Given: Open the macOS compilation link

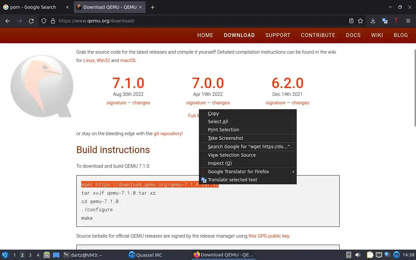Looking at the screenshot, I should [128, 60].
